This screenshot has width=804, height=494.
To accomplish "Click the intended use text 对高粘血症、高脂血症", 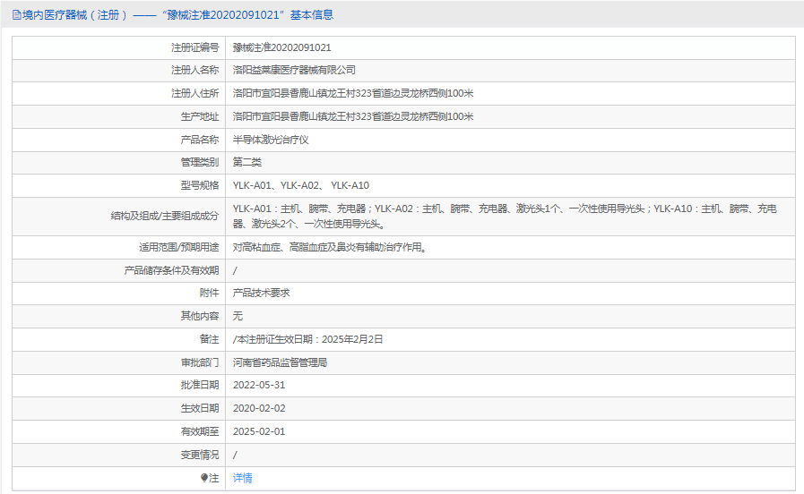I will coord(330,247).
